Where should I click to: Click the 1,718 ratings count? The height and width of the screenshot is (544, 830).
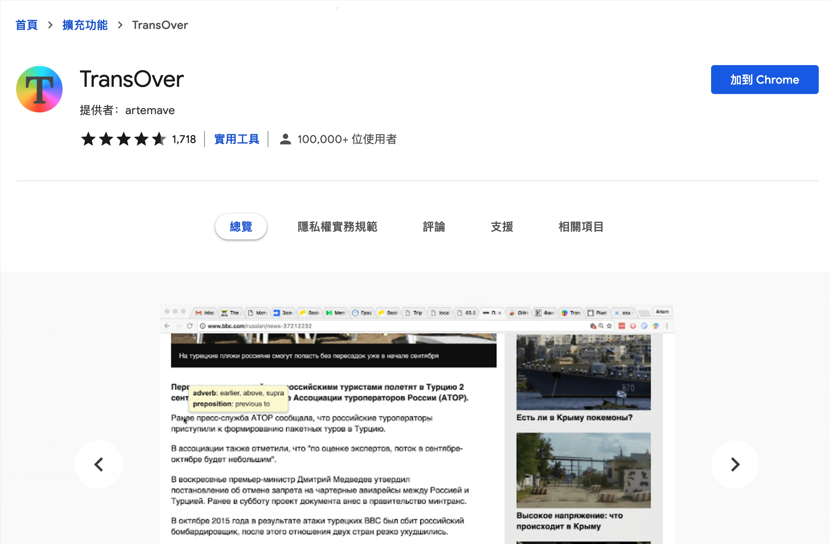[x=184, y=139]
